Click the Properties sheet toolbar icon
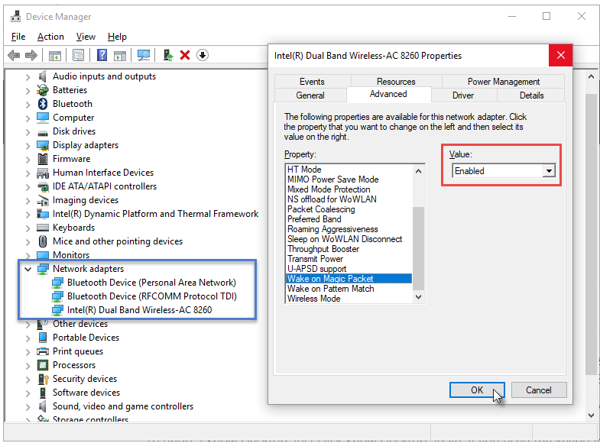The height and width of the screenshot is (443, 600). [78, 55]
